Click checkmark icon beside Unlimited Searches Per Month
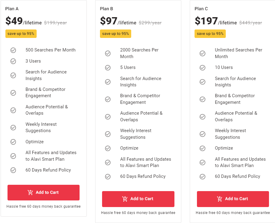Image resolution: width=275 pixels, height=223 pixels. tap(203, 54)
